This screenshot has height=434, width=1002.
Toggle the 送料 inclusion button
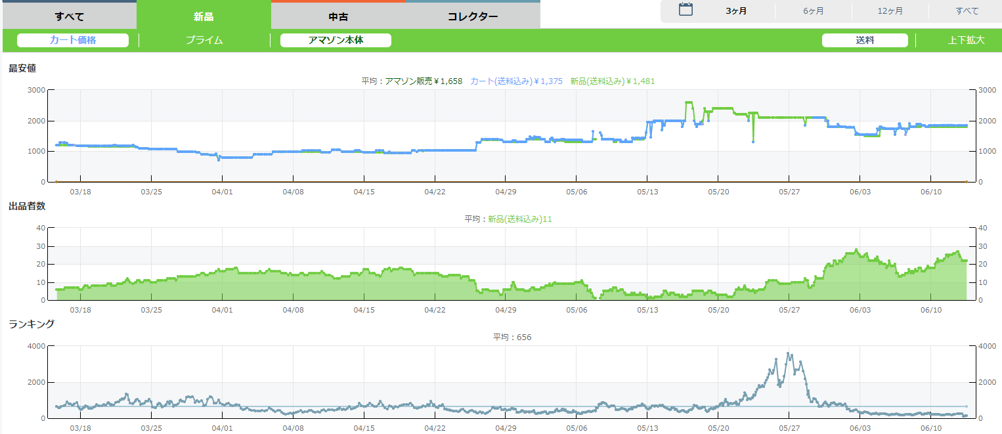[x=865, y=40]
